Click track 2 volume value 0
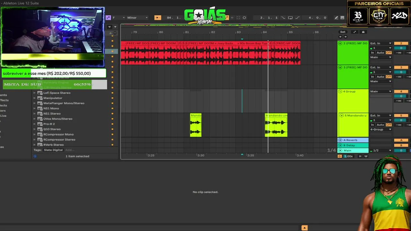Screen dimensions: 411x231 pyautogui.click(x=401, y=48)
